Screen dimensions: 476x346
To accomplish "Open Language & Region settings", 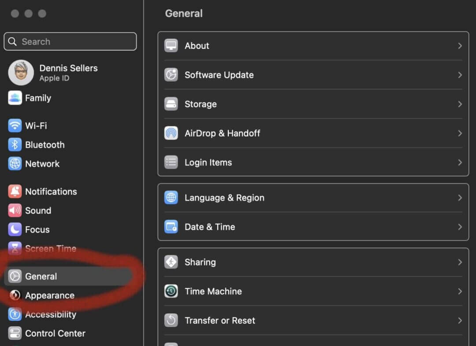I will point(224,198).
